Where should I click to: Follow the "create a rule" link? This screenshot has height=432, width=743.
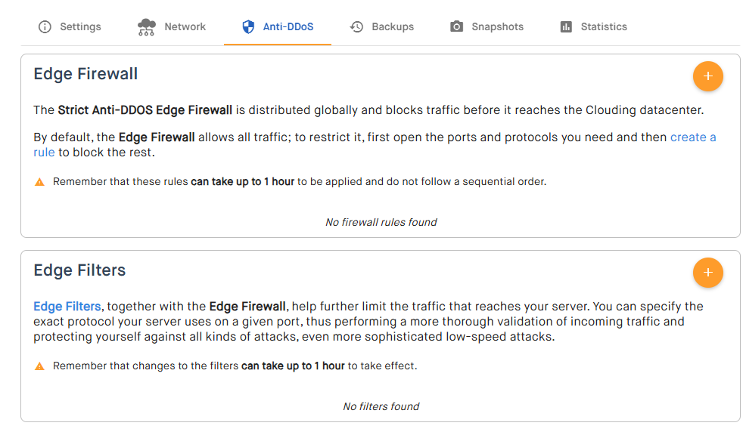[x=692, y=137]
